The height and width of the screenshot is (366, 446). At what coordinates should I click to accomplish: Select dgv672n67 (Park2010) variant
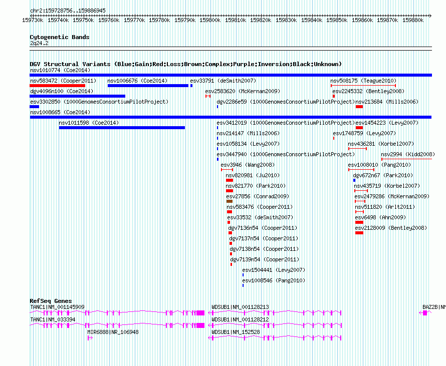(383, 175)
